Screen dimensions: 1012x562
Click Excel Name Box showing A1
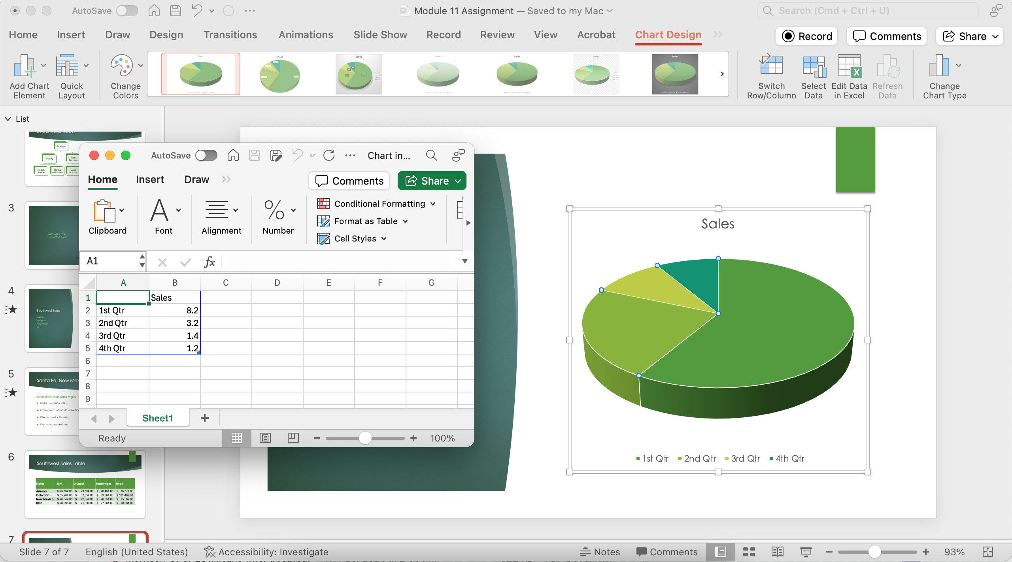pos(113,261)
